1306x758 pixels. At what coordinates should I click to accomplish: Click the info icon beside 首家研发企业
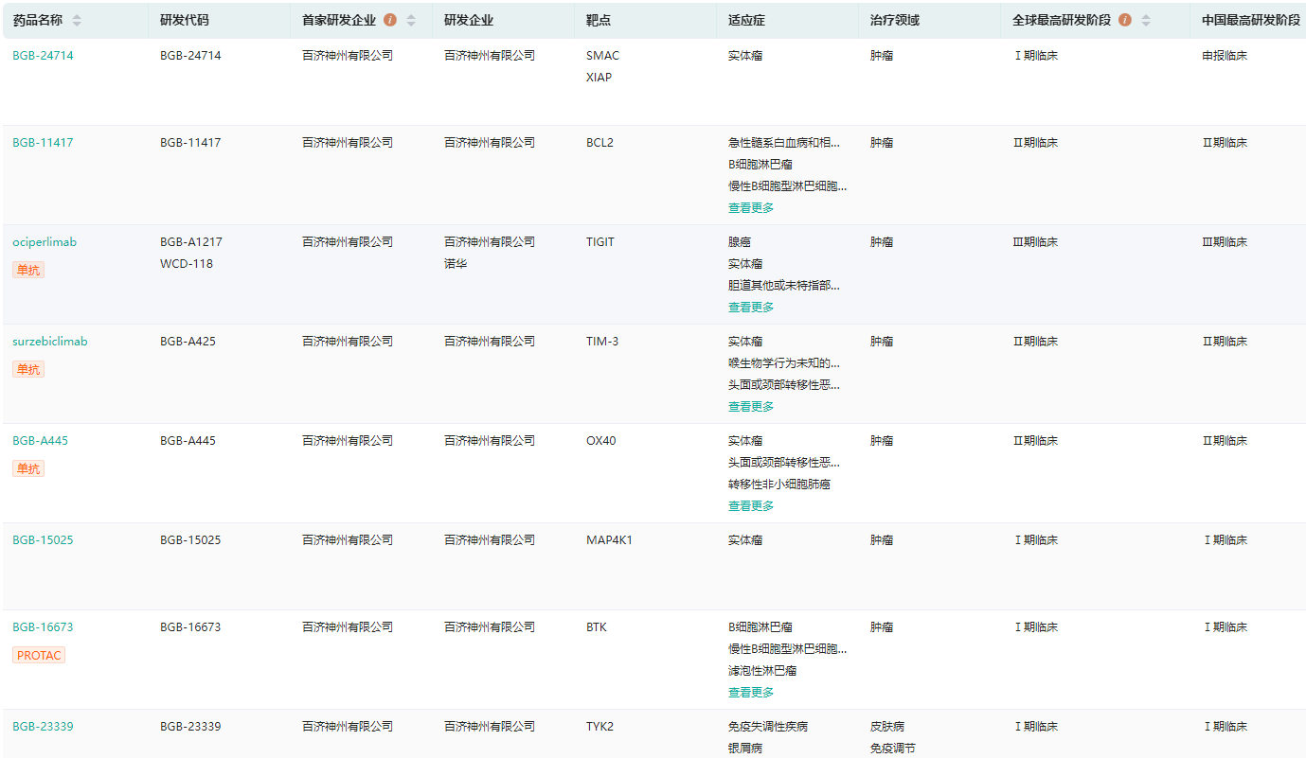390,20
